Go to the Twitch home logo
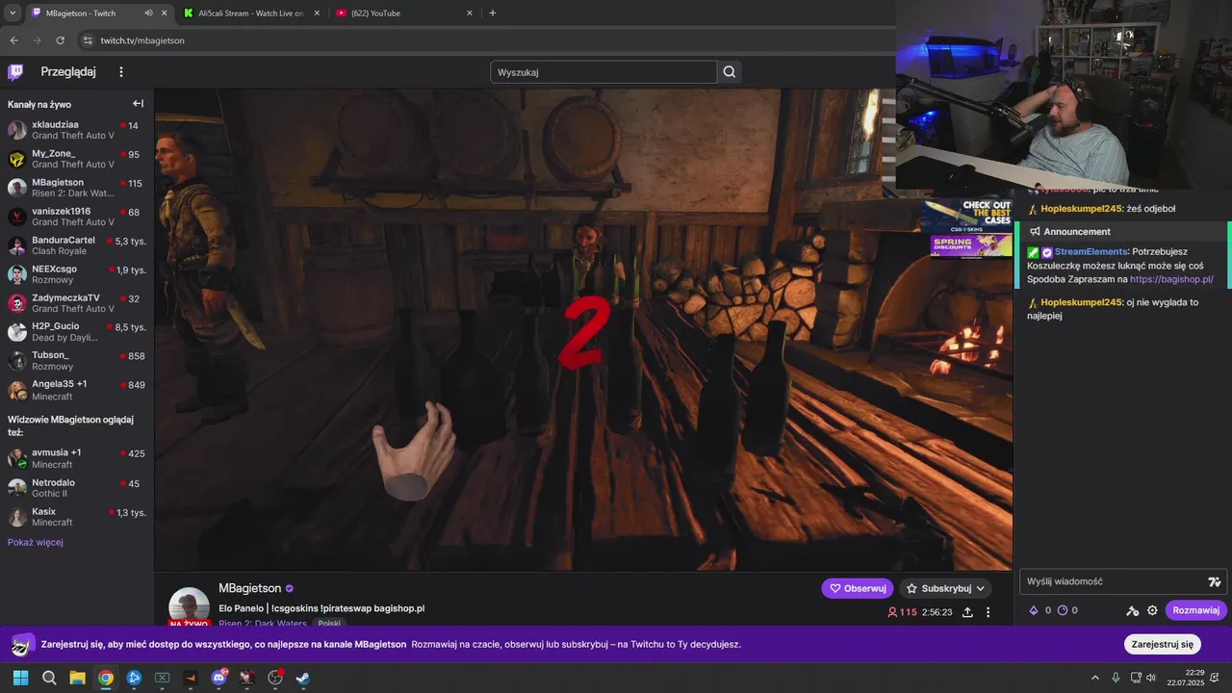The image size is (1232, 693). 15,72
